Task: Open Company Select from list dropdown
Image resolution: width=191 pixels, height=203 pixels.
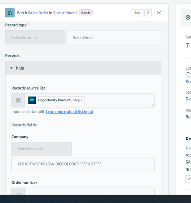Action: coord(41,149)
